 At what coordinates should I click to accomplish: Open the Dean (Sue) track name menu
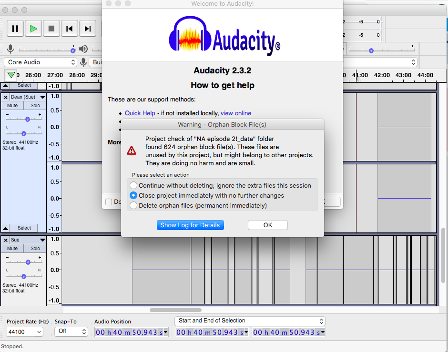pos(28,97)
